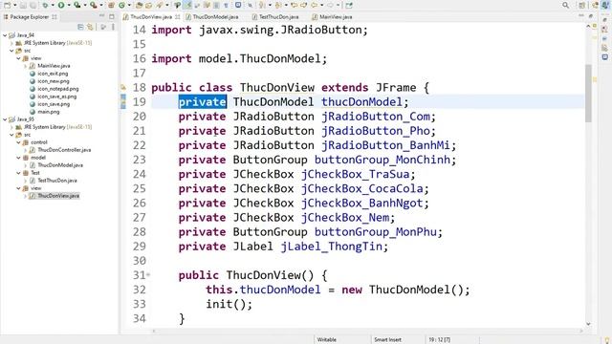612x344 pixels.
Task: Select icon_exit.png in Package Explorer
Action: 53,74
